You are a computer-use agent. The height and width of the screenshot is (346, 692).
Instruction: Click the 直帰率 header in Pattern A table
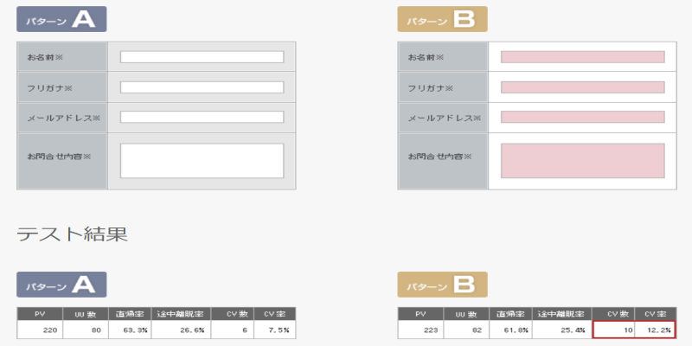[x=128, y=314]
